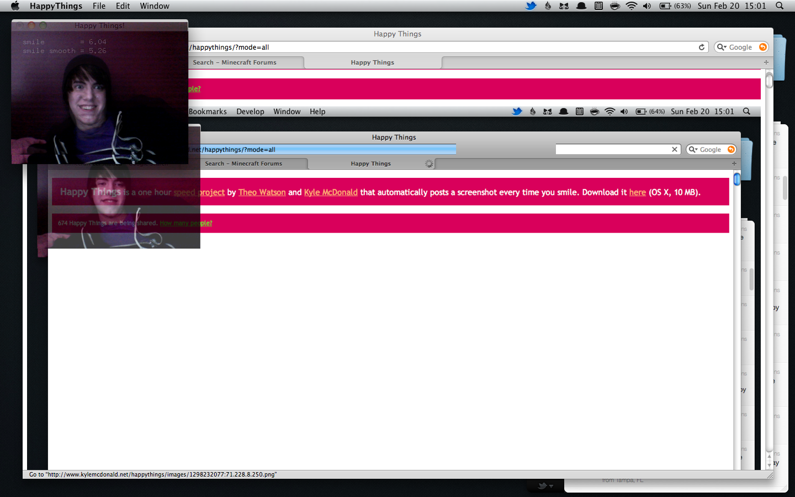
Task: Click the battery indicator showing 63%
Action: coord(675,6)
